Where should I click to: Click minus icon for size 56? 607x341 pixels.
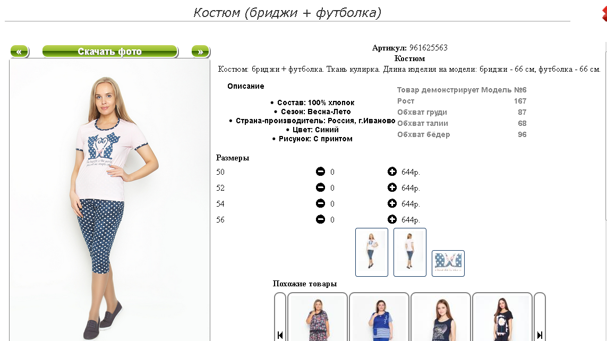pyautogui.click(x=321, y=219)
